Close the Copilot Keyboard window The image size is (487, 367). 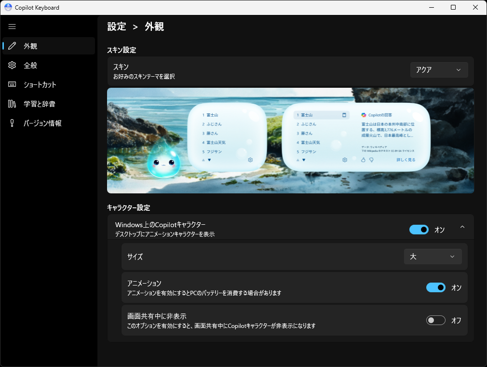tap(475, 7)
